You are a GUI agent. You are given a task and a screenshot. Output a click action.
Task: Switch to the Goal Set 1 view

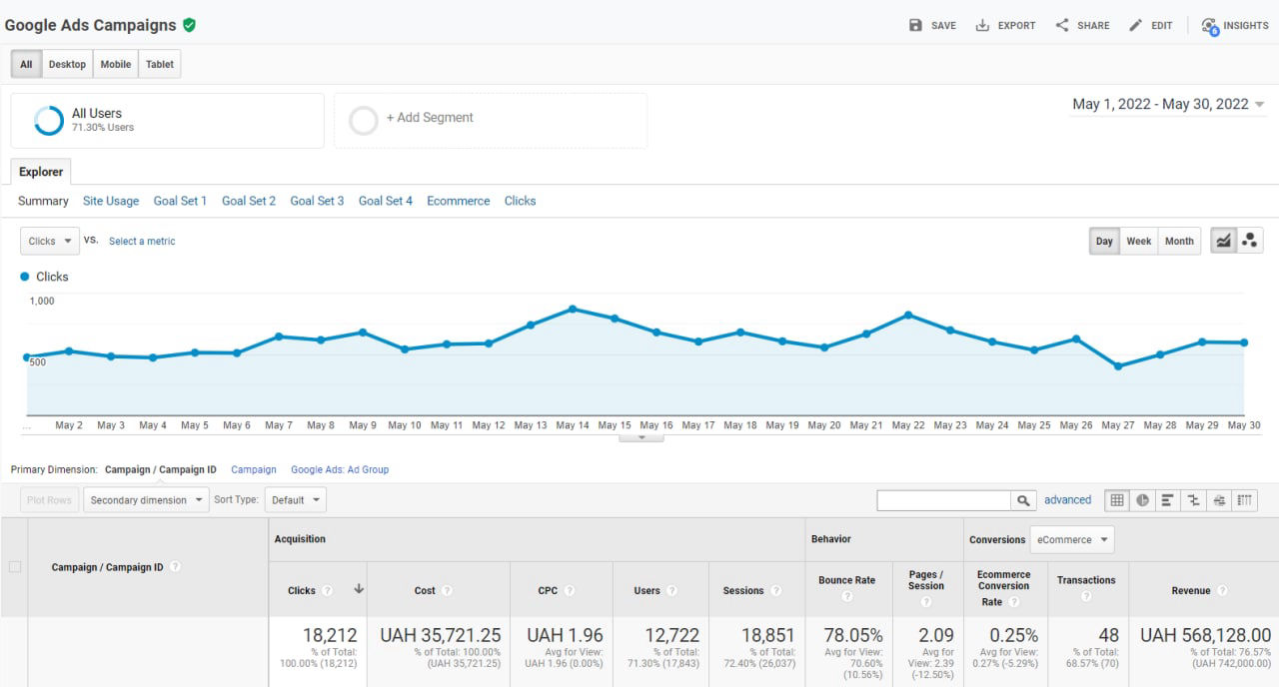(x=180, y=201)
